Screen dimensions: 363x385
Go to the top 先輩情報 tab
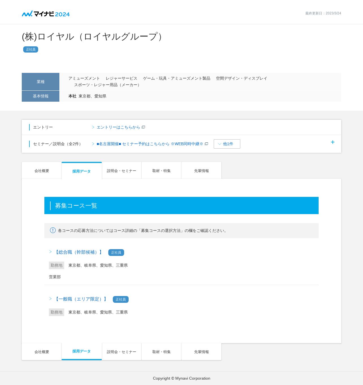[x=202, y=171]
